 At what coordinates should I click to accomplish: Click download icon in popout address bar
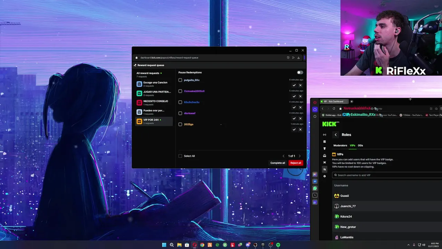click(298, 58)
